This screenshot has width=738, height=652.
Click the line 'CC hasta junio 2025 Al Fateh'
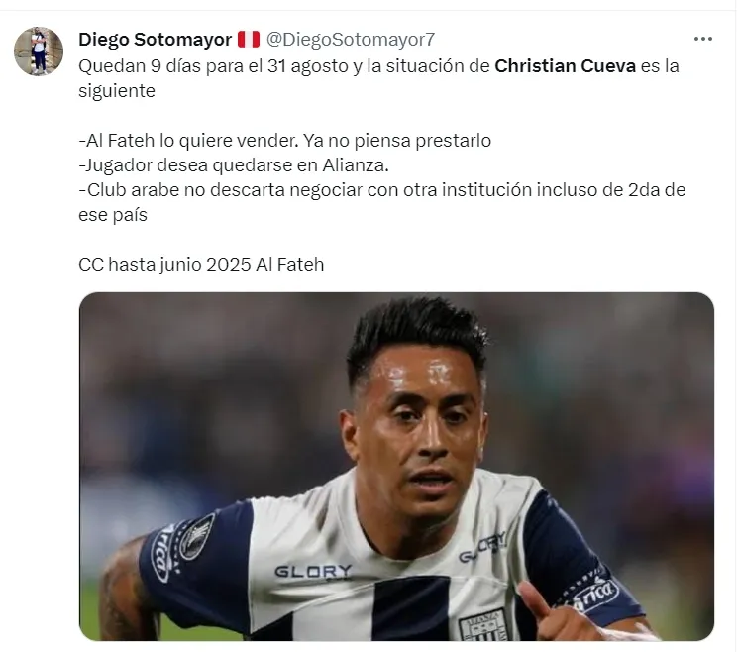[x=201, y=265]
